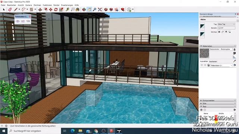Select the Paint Bucket tool
The width and height of the screenshot is (239, 134).
(78, 10)
